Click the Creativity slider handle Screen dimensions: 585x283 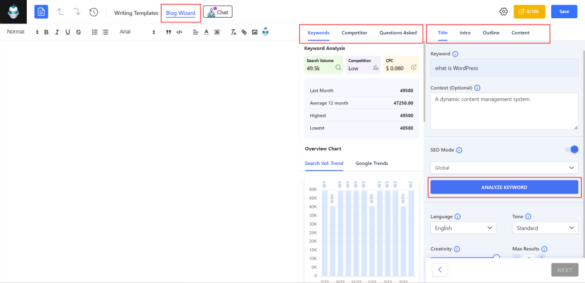pos(496,257)
